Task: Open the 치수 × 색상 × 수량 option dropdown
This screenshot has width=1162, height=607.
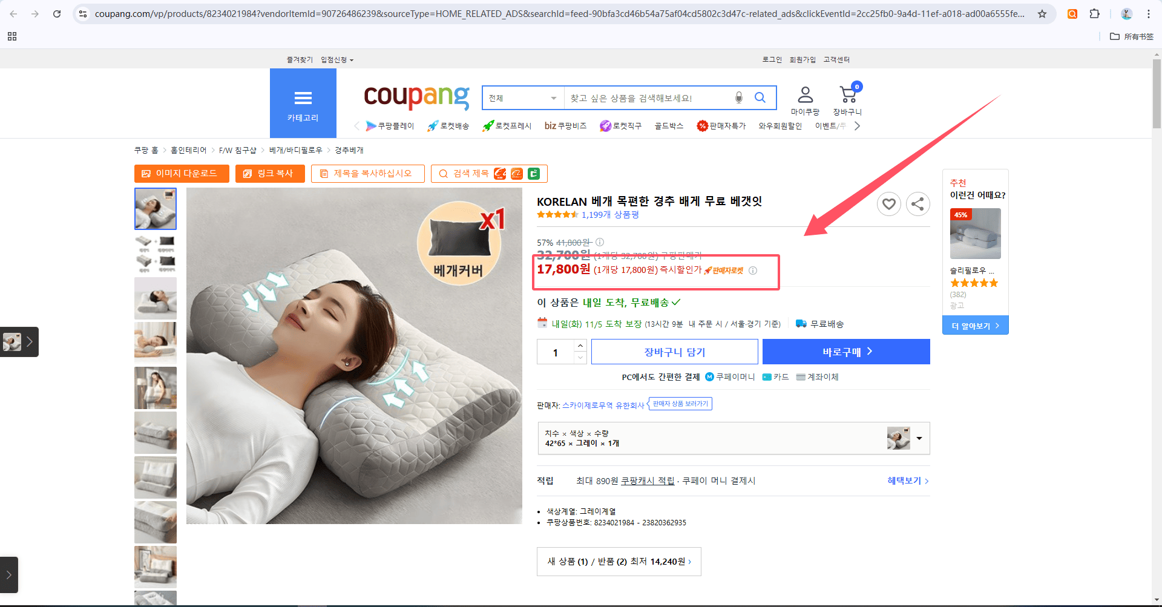Action: coord(734,438)
